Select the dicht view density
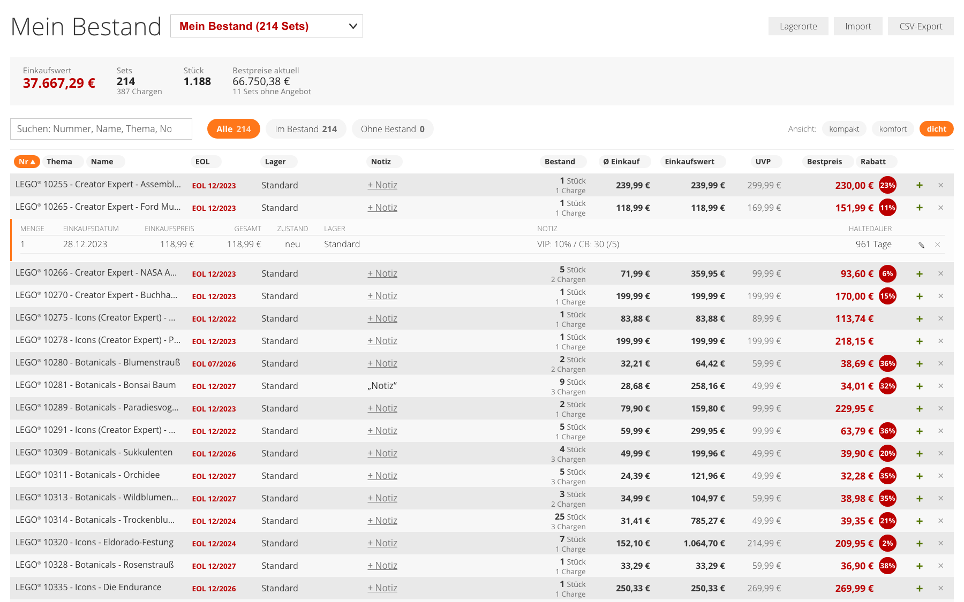This screenshot has height=602, width=964. pyautogui.click(x=936, y=129)
